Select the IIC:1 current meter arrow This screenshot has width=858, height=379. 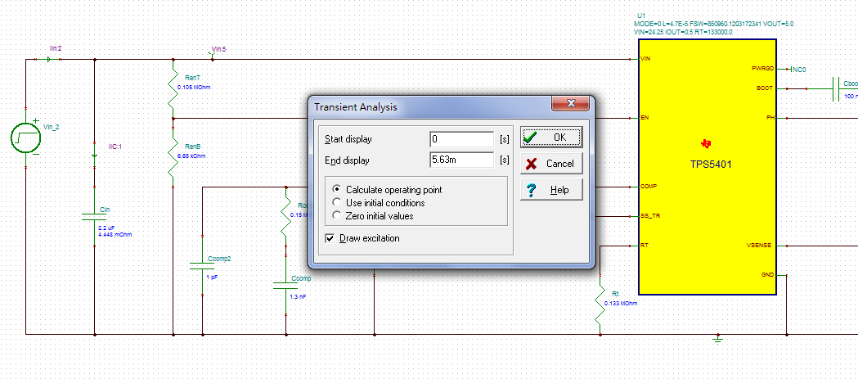point(94,156)
